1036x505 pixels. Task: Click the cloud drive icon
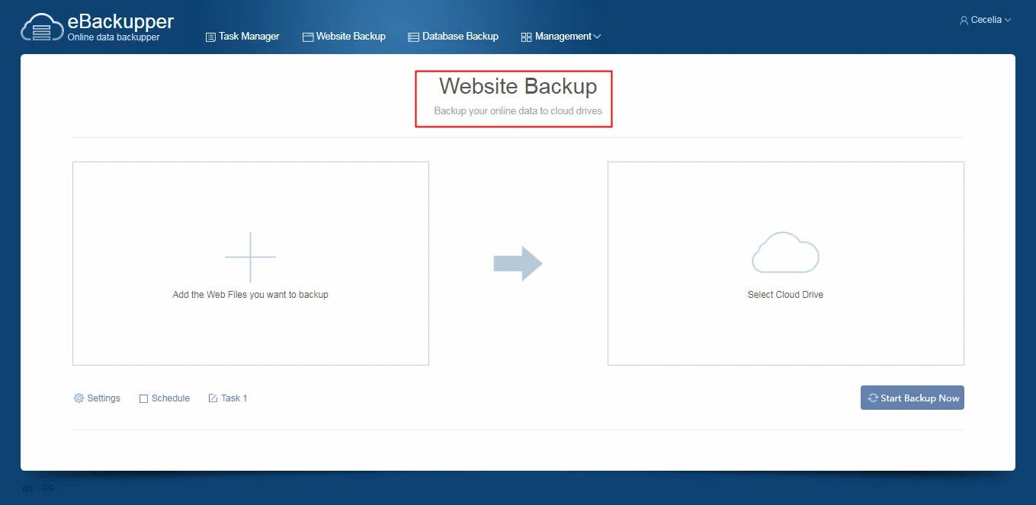pos(785,254)
